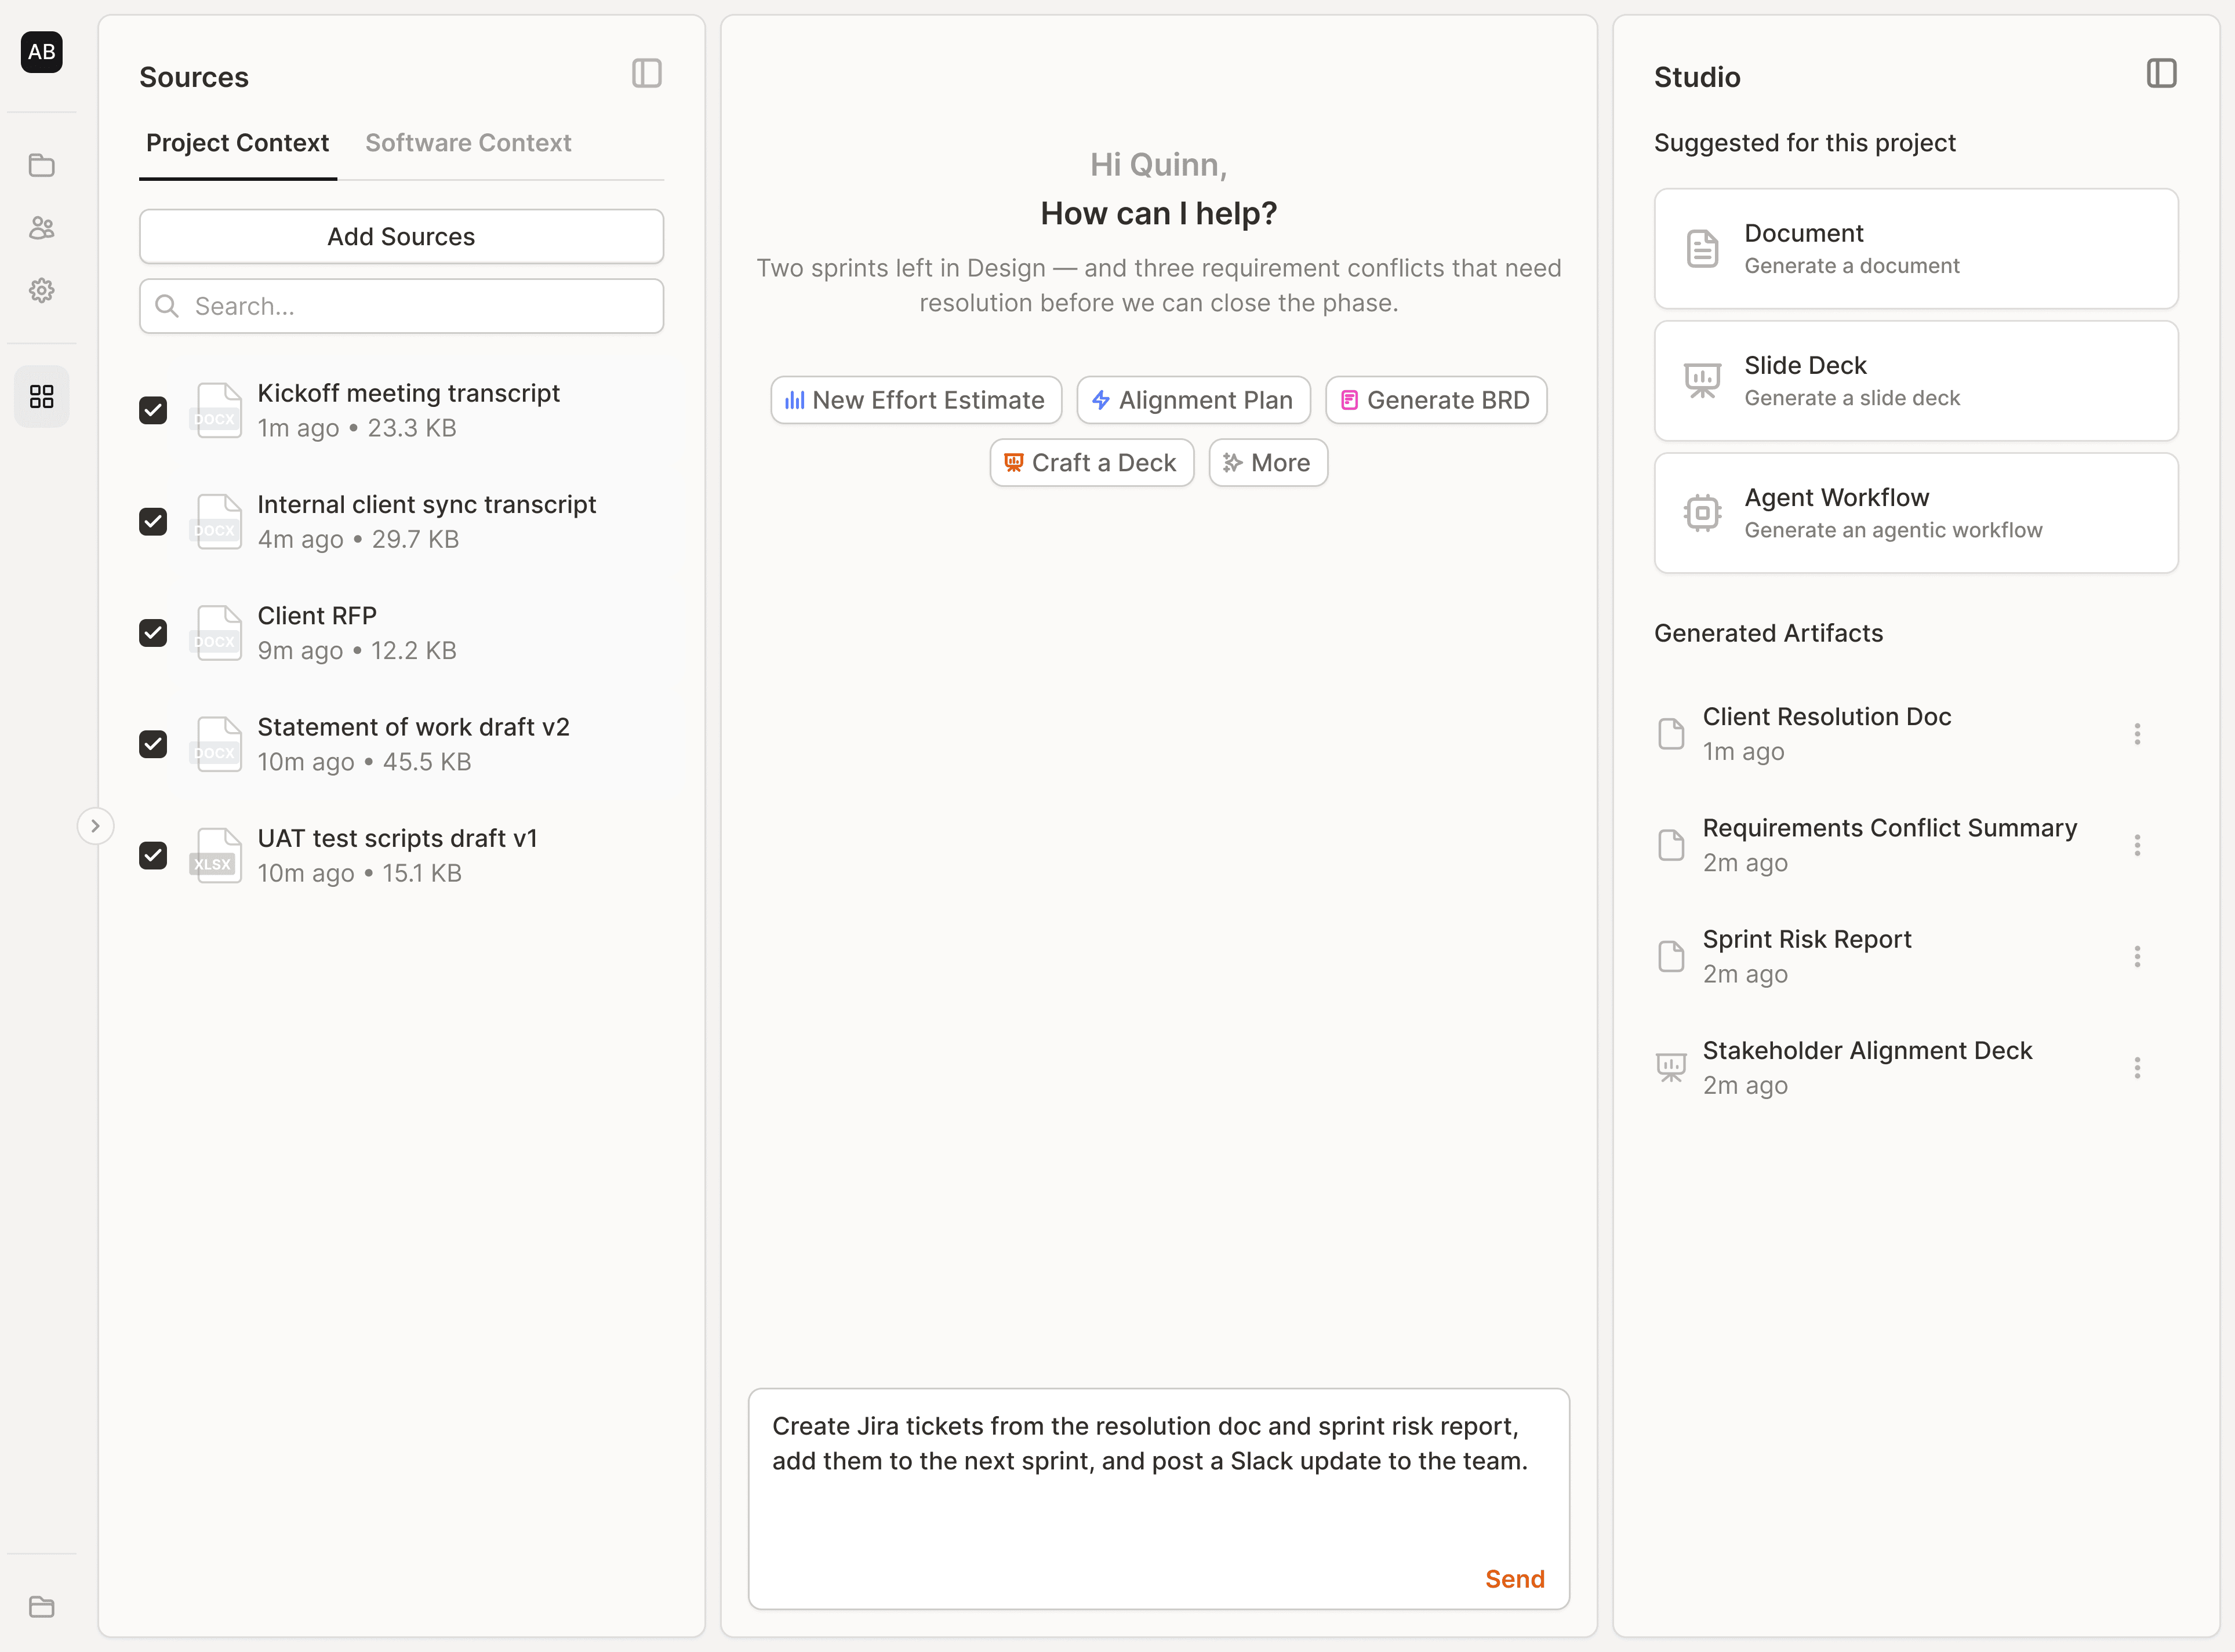Expand the left sidebar chevron
2235x1652 pixels.
[95, 826]
